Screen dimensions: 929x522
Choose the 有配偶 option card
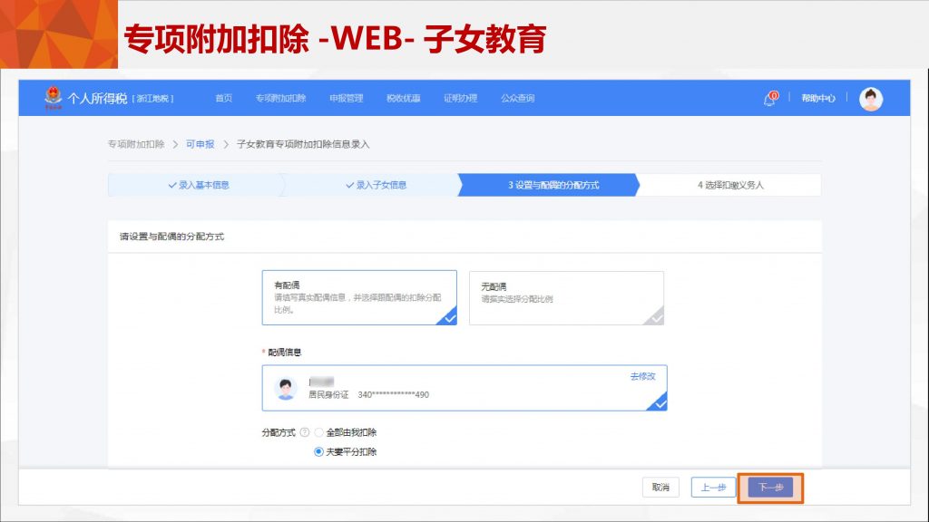tap(358, 297)
